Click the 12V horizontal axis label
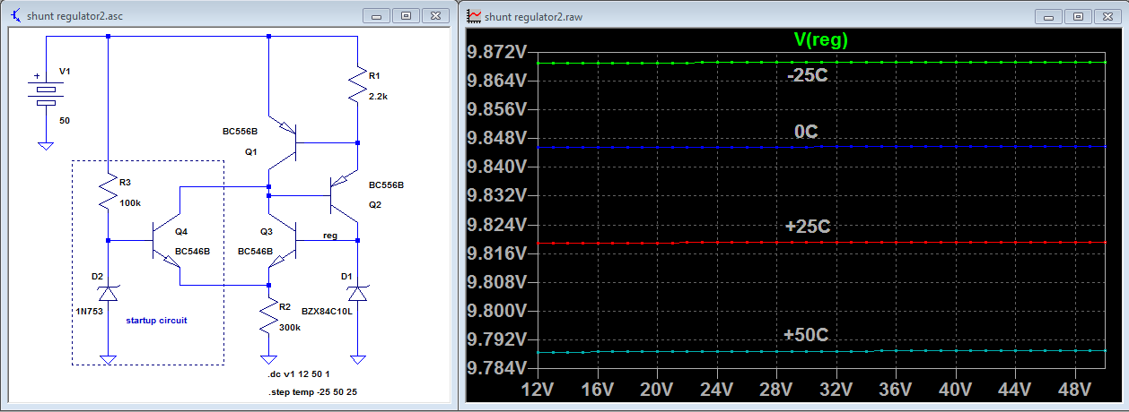The width and height of the screenshot is (1129, 412). click(x=537, y=391)
